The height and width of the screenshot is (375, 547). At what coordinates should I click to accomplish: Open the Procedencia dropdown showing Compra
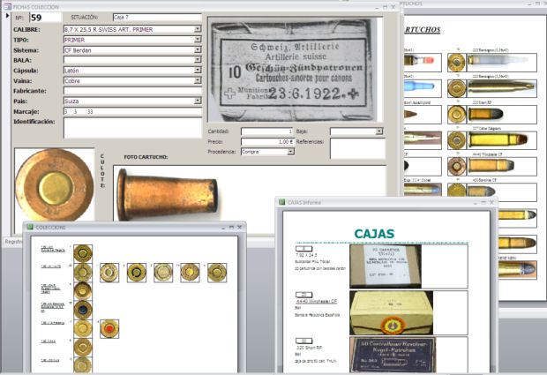[x=290, y=152]
